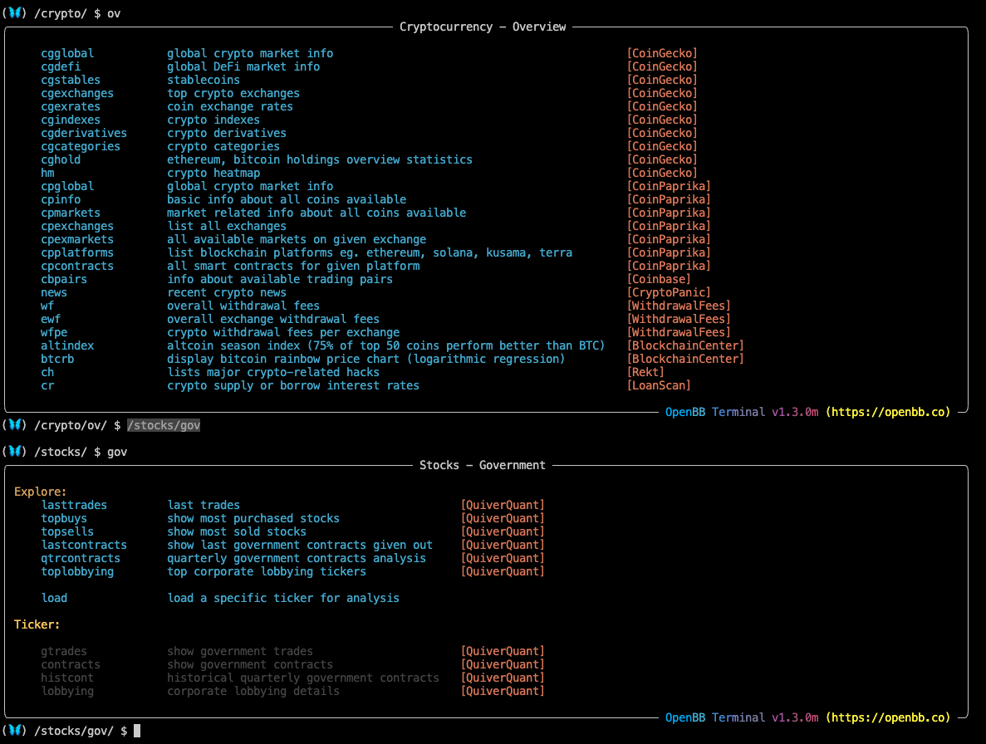
Task: Click the Cryptocurrency - Overview panel title
Action: (x=483, y=27)
